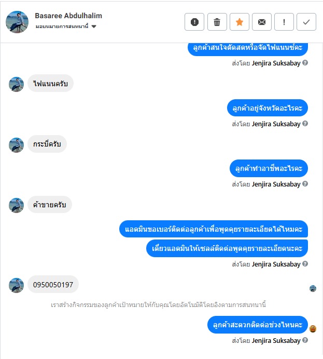Click help icon under province question message
Viewport: 323px width, 359px height.
pos(305,124)
